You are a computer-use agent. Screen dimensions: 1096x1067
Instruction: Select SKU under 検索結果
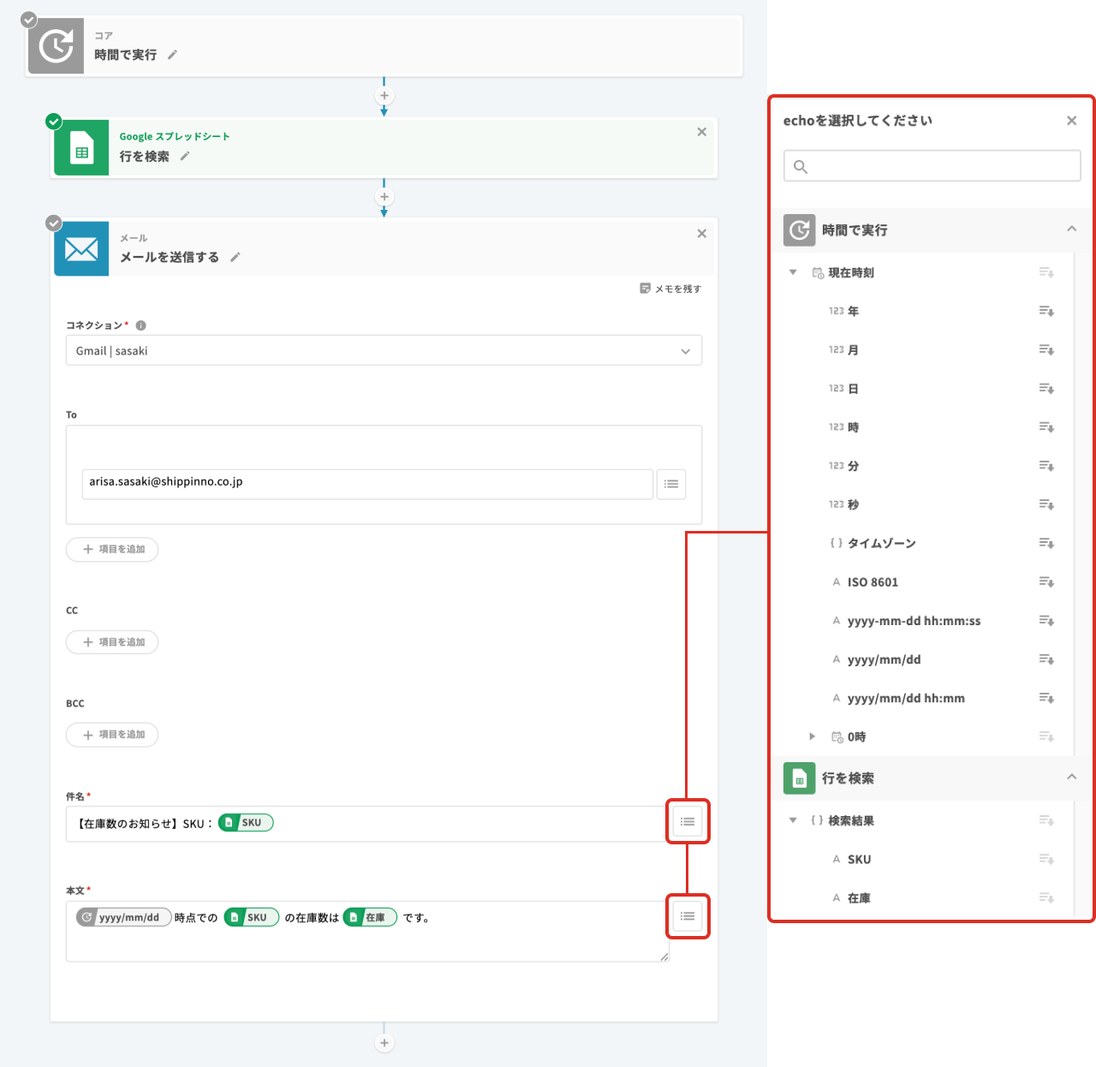[859, 860]
